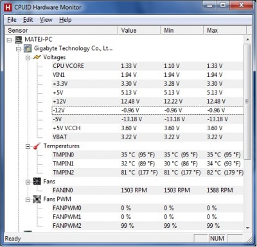Screen dimensions: 257x247
Task: Collapse the MATEJ-PC tree node
Action: pyautogui.click(x=9, y=40)
